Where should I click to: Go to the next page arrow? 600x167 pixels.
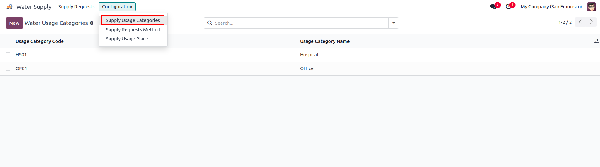(591, 22)
